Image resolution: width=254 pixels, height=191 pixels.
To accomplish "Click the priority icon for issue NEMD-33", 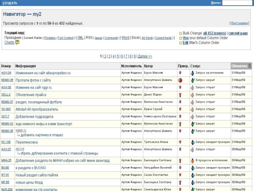I will click(180, 124).
